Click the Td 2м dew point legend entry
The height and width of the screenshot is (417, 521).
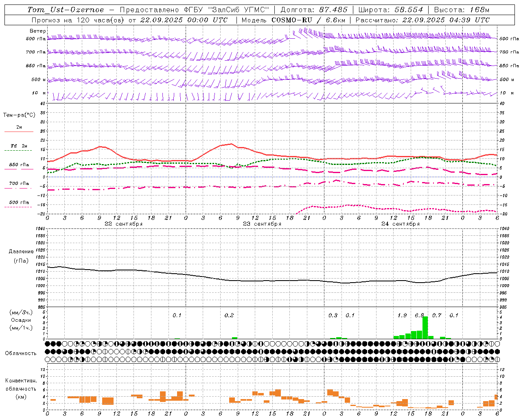19,146
